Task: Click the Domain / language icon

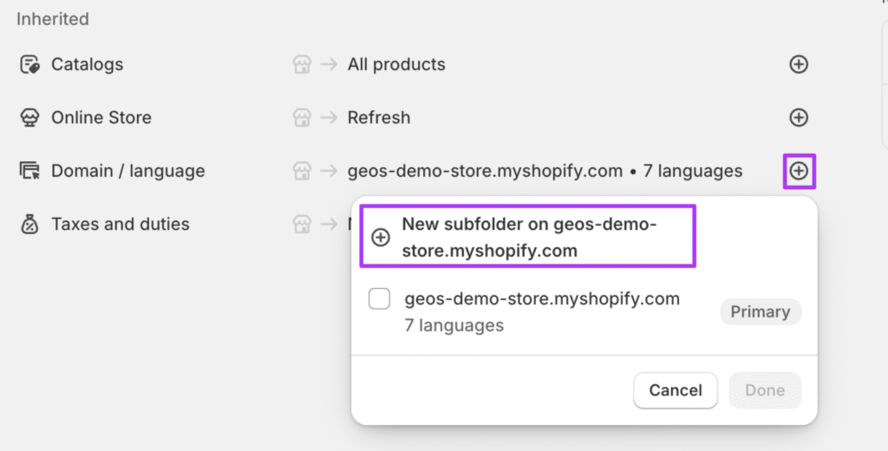Action: (29, 171)
